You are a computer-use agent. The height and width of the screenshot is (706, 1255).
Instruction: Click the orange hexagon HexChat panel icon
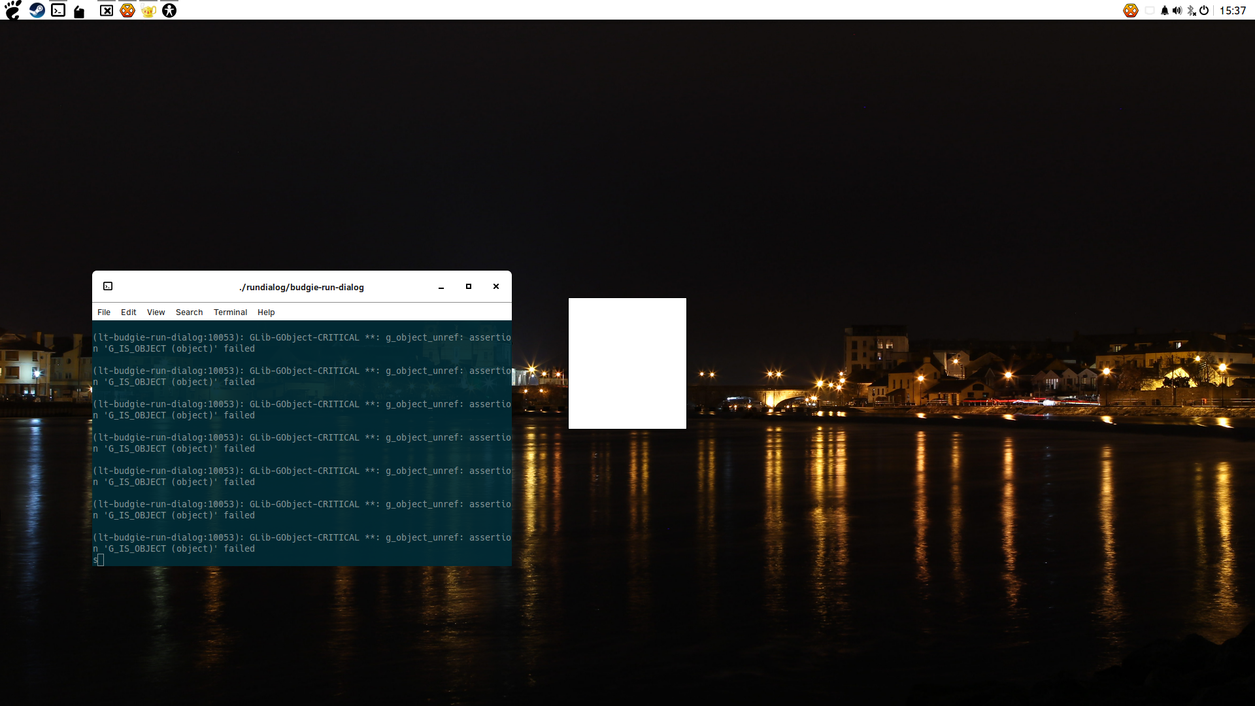(127, 10)
